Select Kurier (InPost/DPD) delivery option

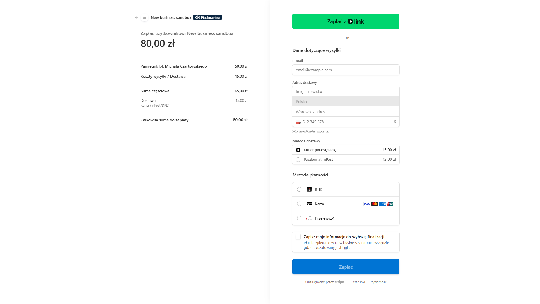(298, 150)
